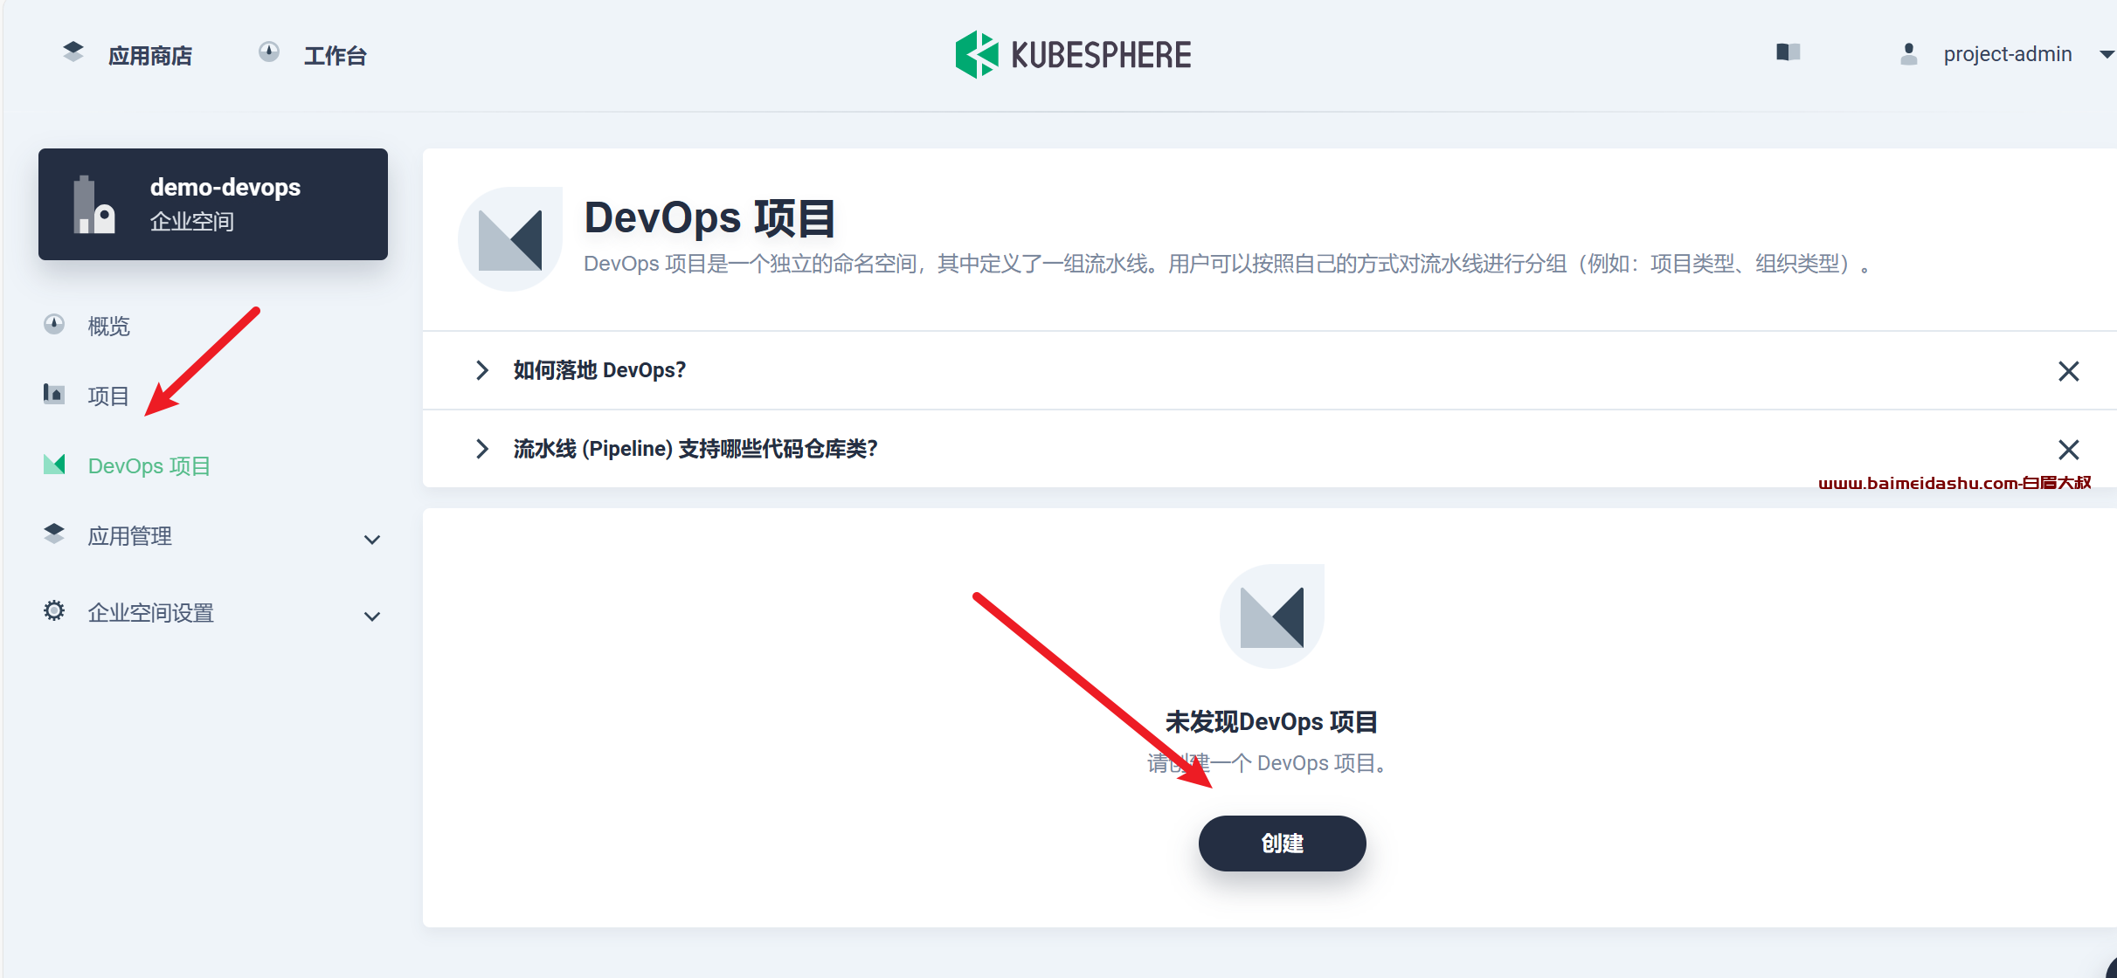Click the project-admin username
Viewport: 2117px width, 978px height.
coord(2008,54)
